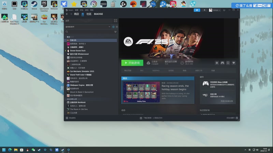Select Grand Theft Auto V in the list
This screenshot has width=273, height=153.
91,75
